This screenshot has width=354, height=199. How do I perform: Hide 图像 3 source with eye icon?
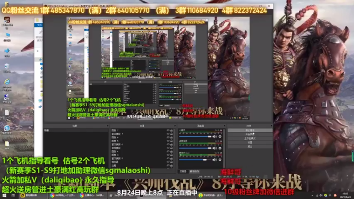point(168,155)
